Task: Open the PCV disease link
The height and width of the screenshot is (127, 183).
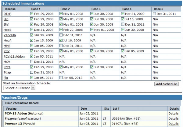Action: pyautogui.click(x=6, y=51)
